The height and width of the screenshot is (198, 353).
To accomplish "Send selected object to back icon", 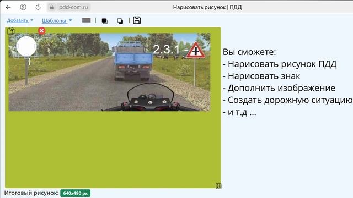I will click(120, 21).
